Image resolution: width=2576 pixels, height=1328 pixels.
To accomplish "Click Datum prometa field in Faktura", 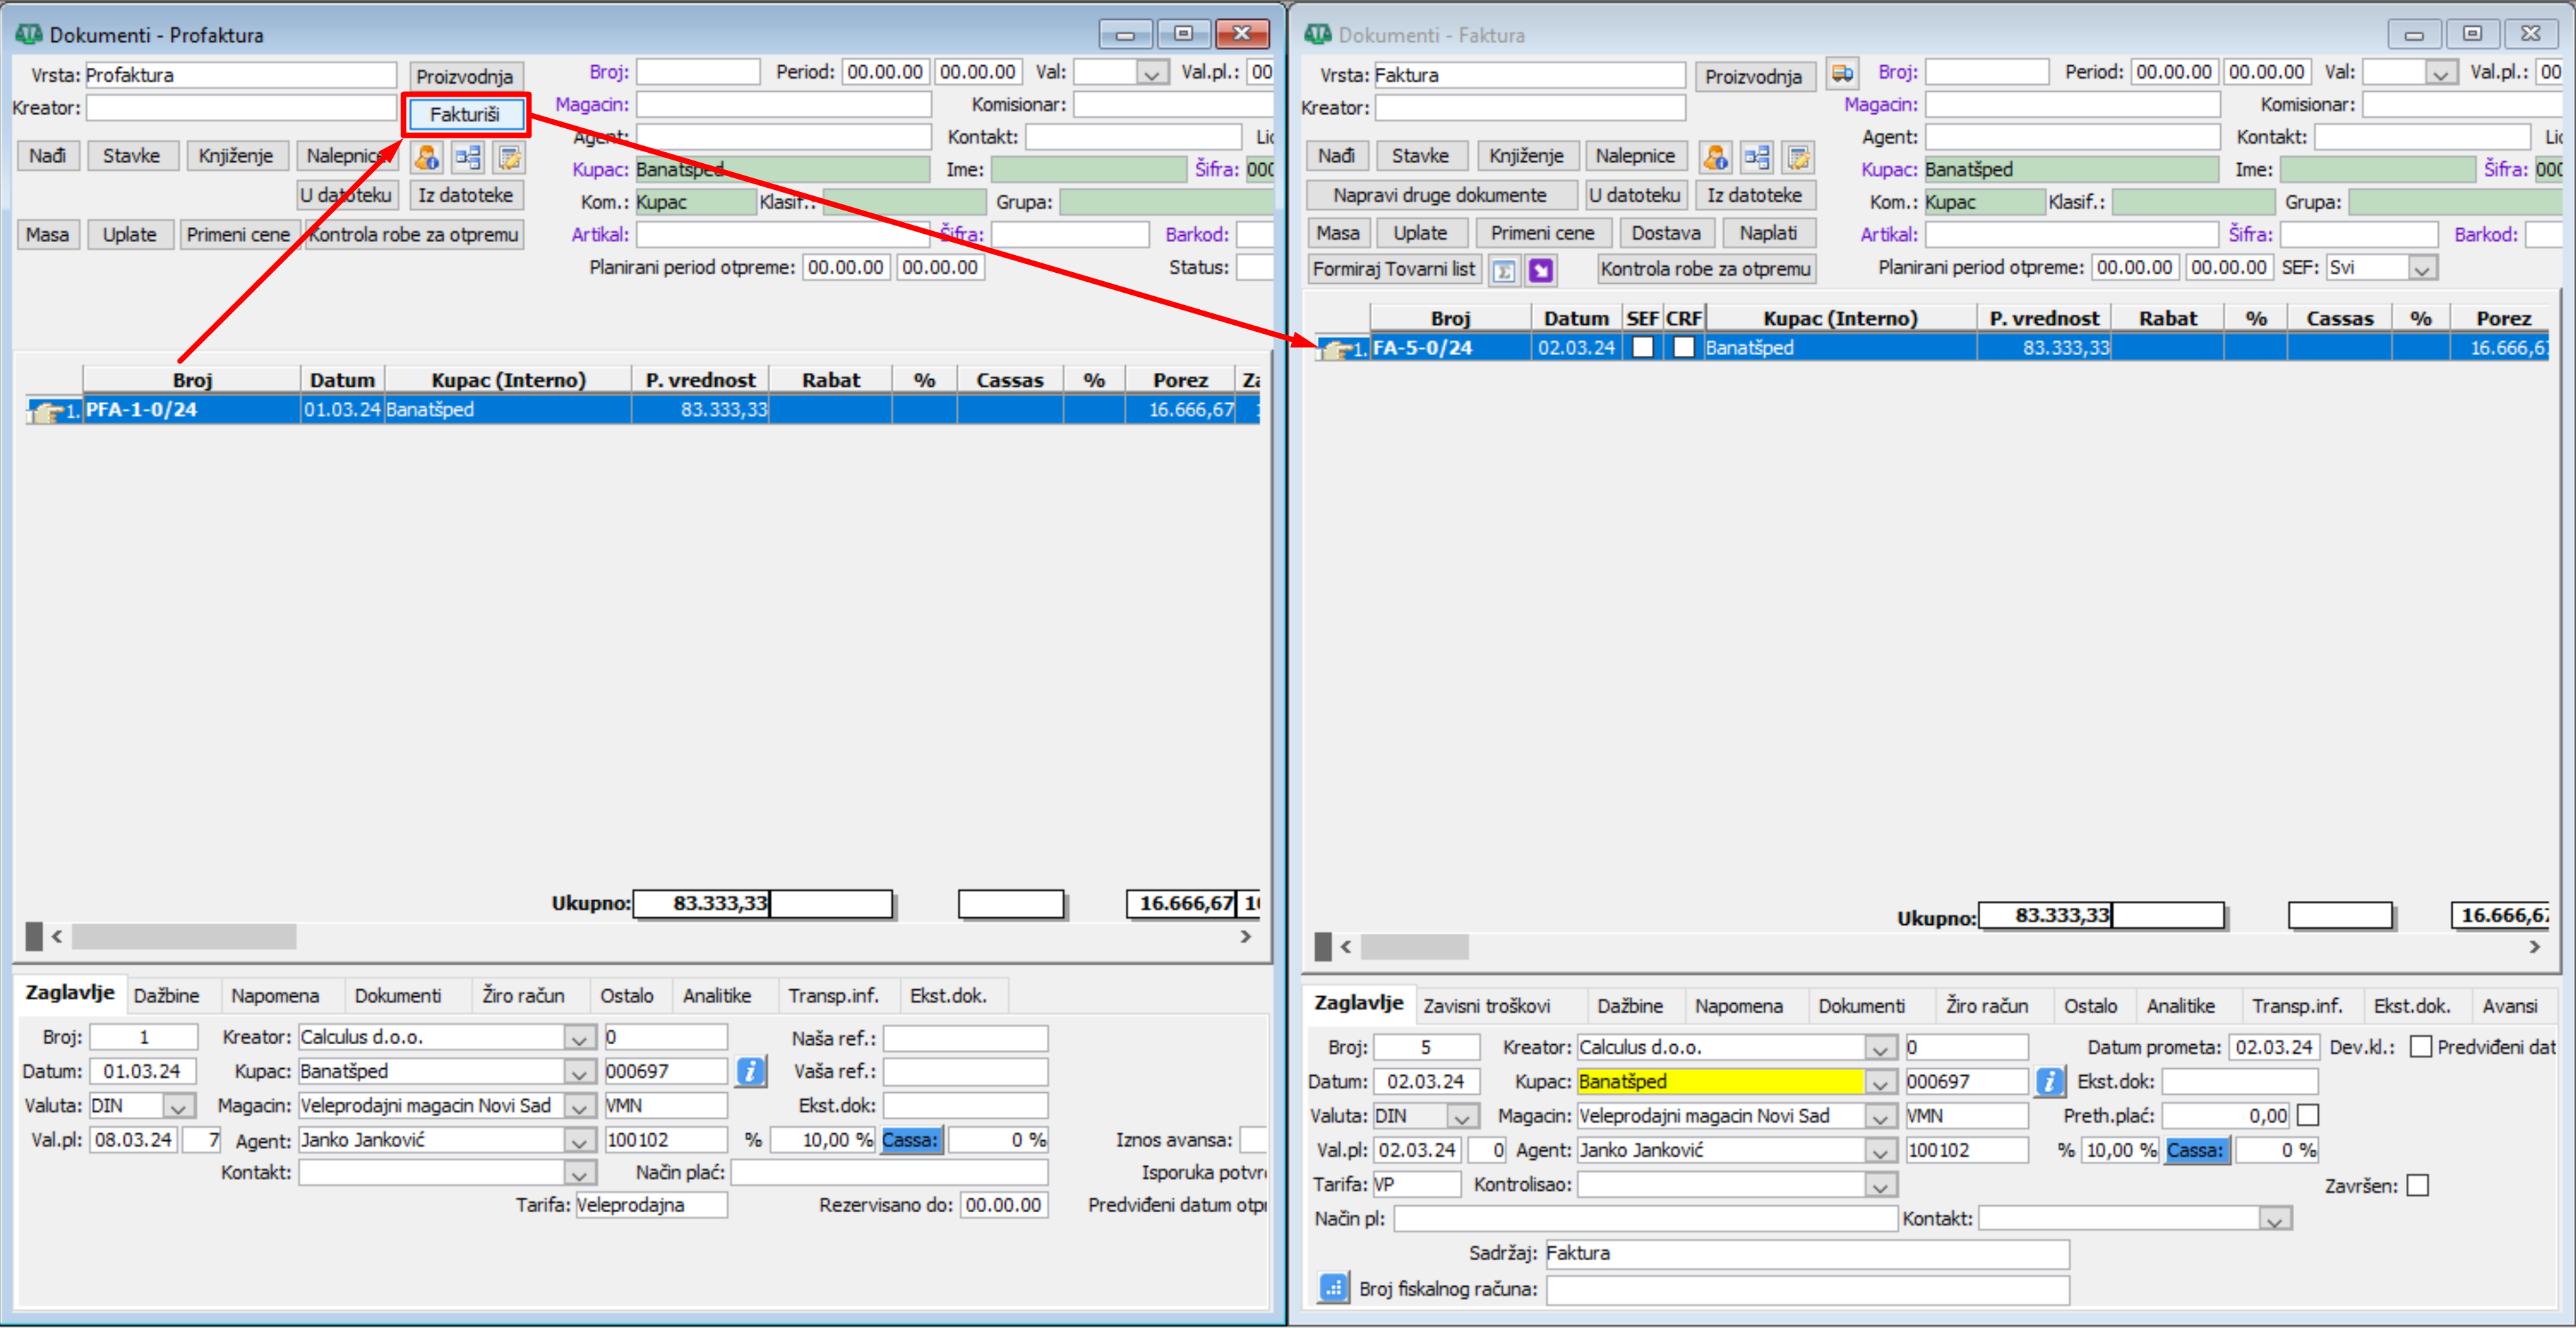I will click(2273, 1047).
